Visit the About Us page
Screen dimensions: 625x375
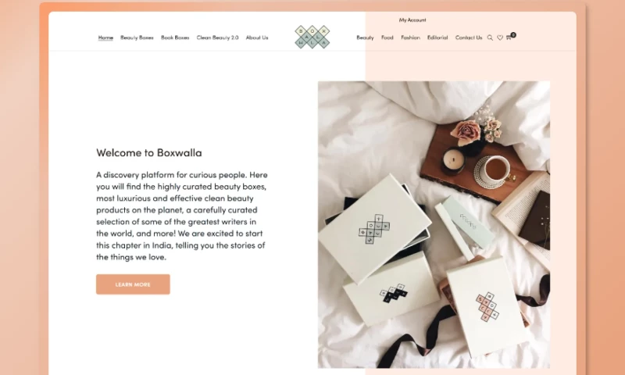pos(257,37)
